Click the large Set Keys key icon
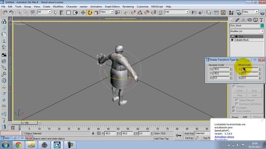 (179, 135)
